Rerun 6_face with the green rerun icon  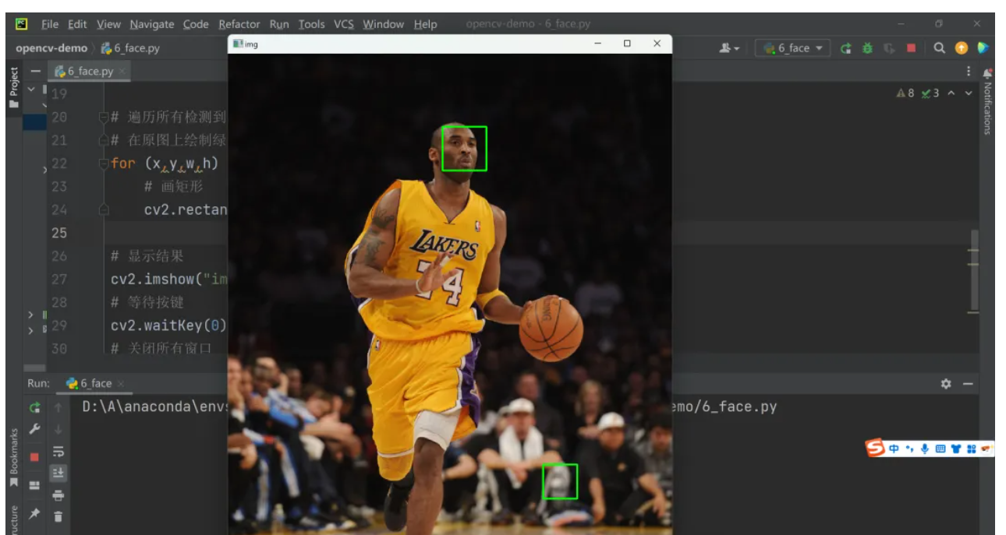(846, 48)
